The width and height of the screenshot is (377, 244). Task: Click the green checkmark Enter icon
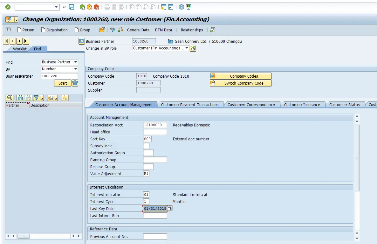point(8,7)
